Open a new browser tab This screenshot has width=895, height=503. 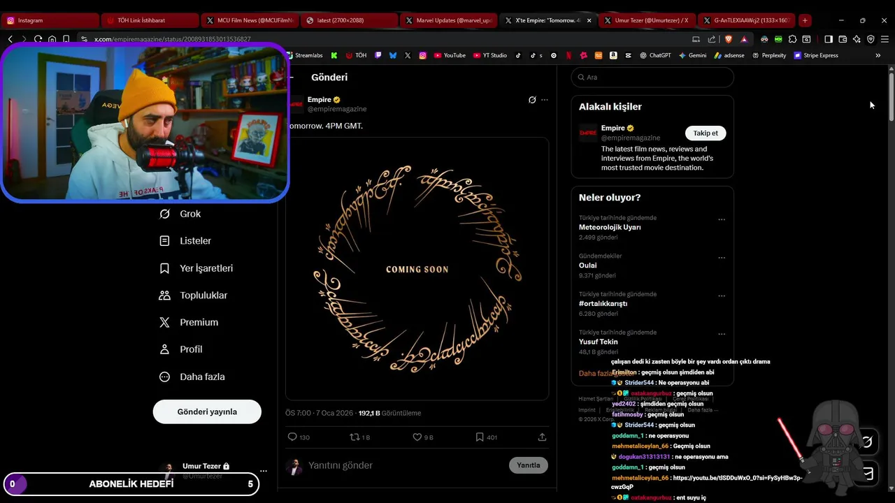[805, 20]
